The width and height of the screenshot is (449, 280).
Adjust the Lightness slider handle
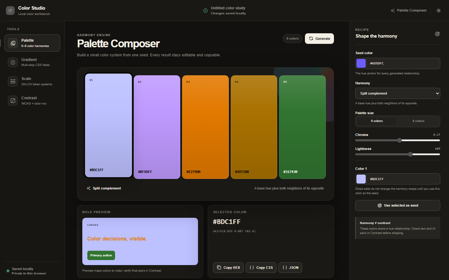click(410, 154)
